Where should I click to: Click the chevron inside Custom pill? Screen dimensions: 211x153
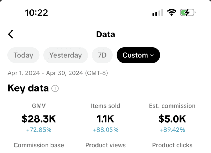coord(152,55)
